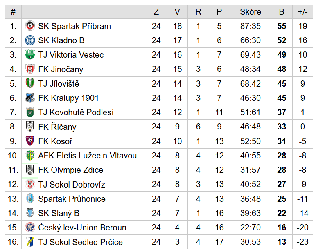Open the TJ Sokol Dobrovíz team link
The height and width of the screenshot is (250, 316).
click(72, 184)
